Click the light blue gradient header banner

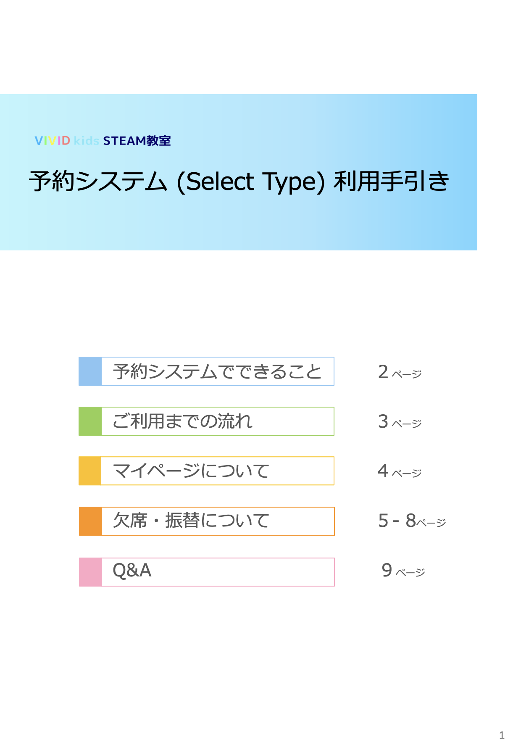coord(239,172)
